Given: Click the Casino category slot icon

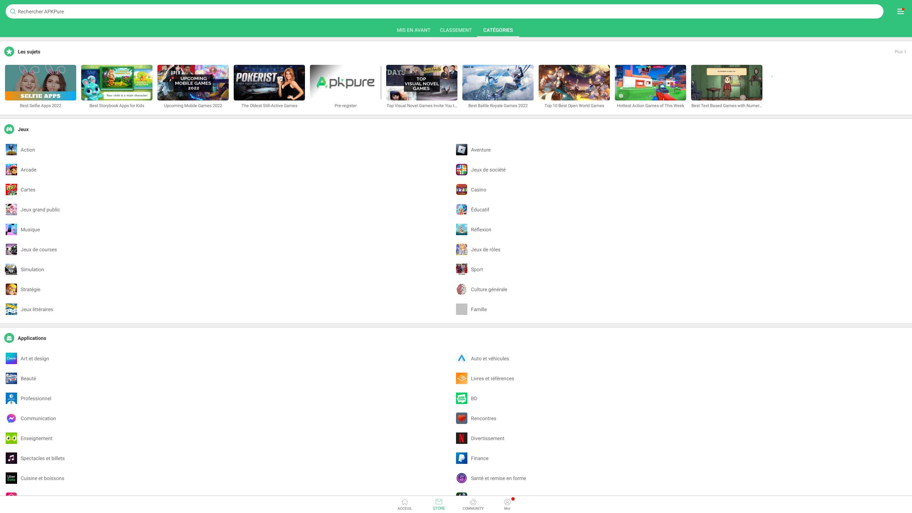Looking at the screenshot, I should [461, 190].
